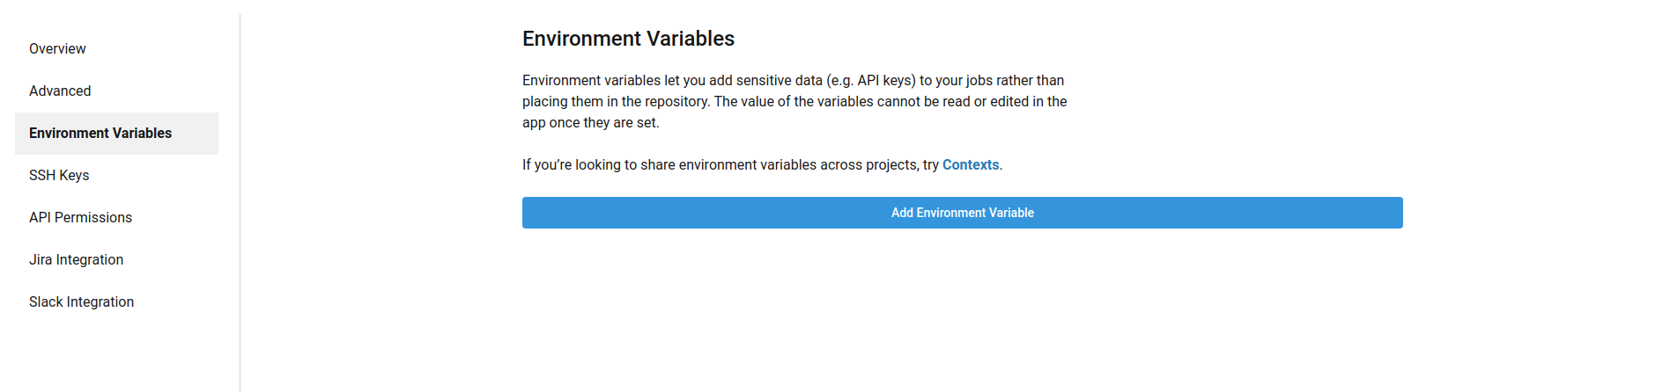1670x392 pixels.
Task: Go to the Advanced settings section
Action: [x=60, y=91]
